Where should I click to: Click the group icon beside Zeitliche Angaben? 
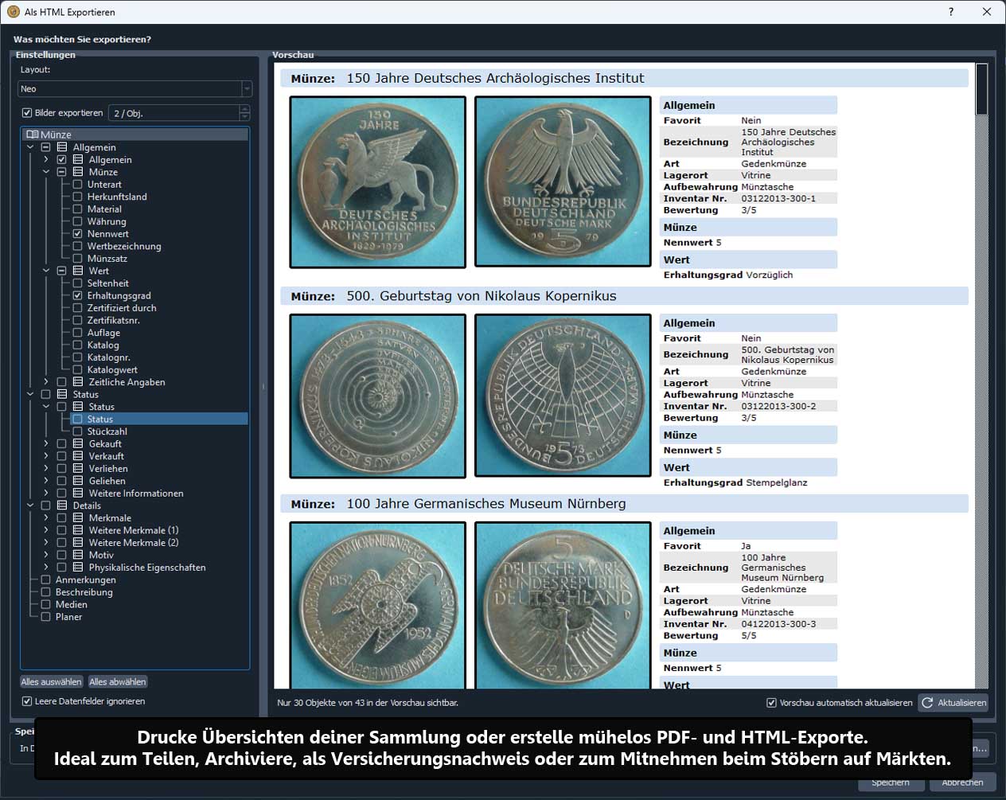click(78, 382)
